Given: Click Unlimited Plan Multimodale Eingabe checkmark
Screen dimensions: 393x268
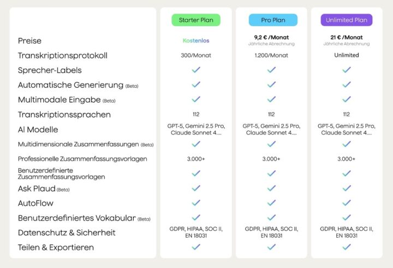Looking at the screenshot, I should (x=347, y=99).
